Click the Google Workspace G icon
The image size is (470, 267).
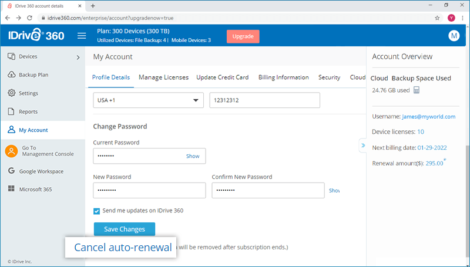point(11,171)
